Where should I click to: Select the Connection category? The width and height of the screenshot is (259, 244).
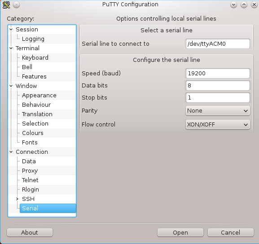32,152
